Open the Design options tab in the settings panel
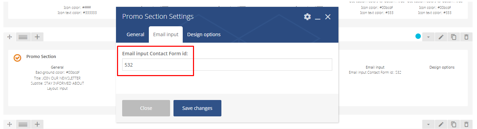The height and width of the screenshot is (129, 477). [204, 34]
